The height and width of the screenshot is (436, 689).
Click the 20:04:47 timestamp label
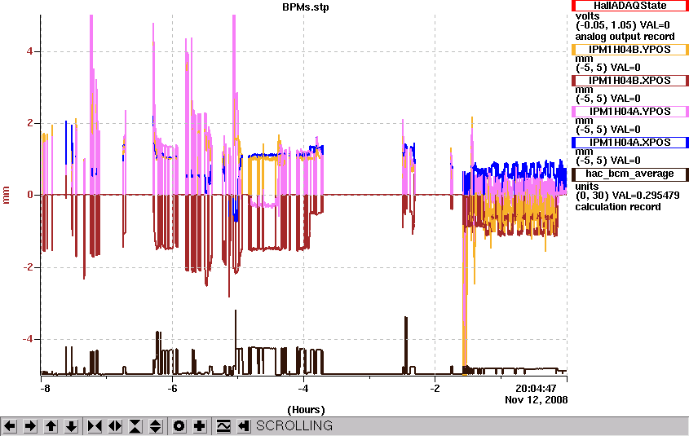coord(536,389)
